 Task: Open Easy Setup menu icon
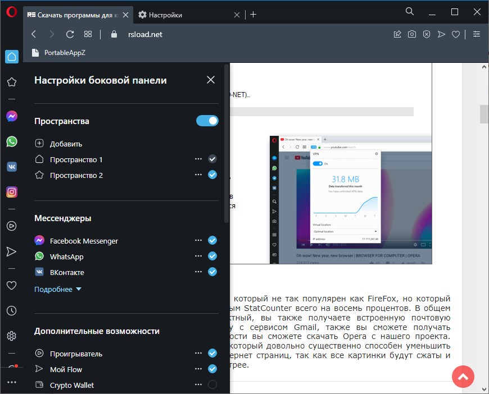point(477,34)
